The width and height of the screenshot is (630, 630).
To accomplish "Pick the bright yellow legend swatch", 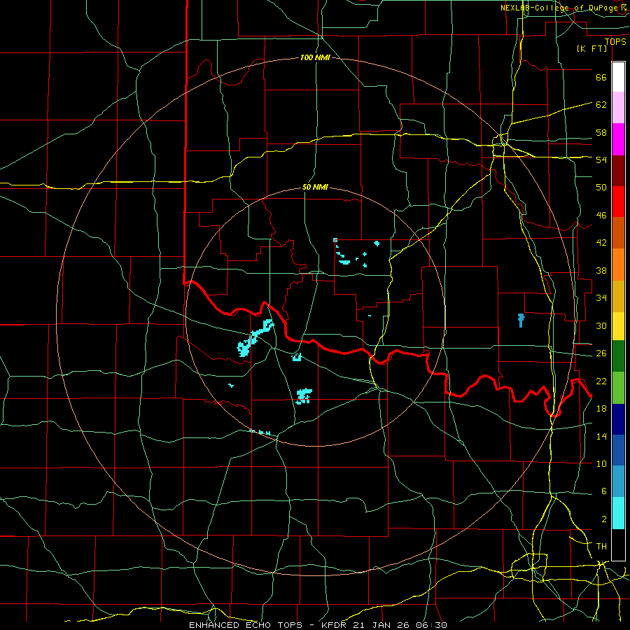I will tap(618, 325).
